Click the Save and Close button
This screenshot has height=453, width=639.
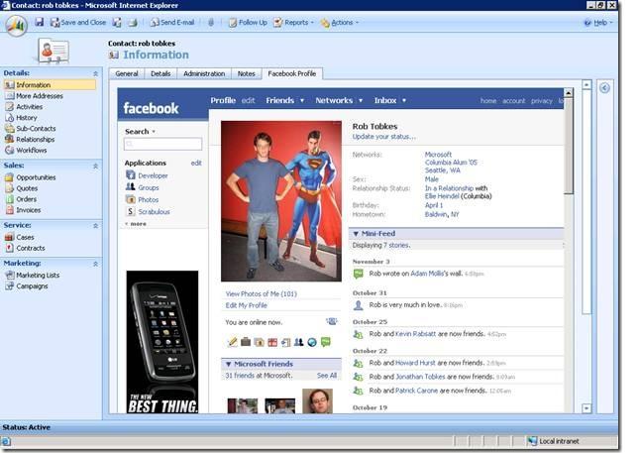tap(77, 22)
